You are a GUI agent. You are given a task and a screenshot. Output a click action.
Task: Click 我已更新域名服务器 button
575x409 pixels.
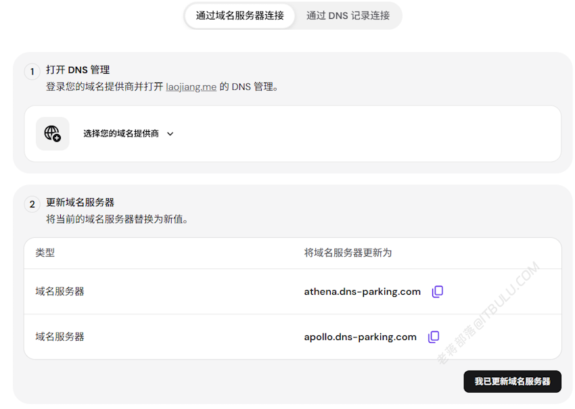tap(512, 381)
